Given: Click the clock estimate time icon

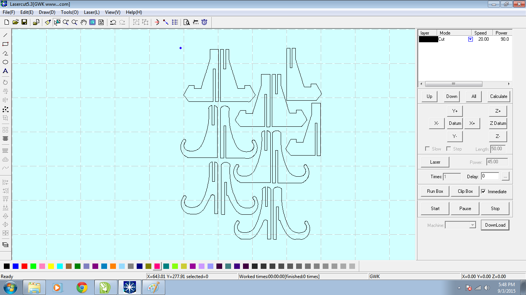Looking at the screenshot, I should 204,22.
